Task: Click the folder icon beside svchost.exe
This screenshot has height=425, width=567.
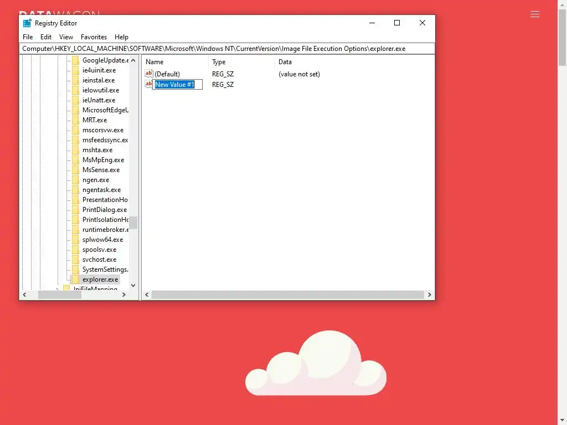Action: (75, 260)
